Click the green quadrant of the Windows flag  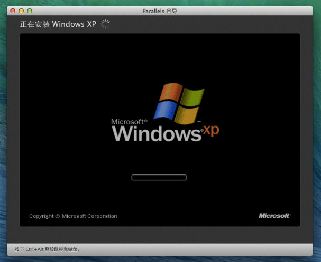pos(192,97)
